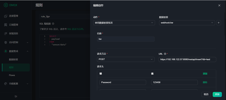
Task: Open 连接管理 sidebar icon
Action: coord(5,16)
